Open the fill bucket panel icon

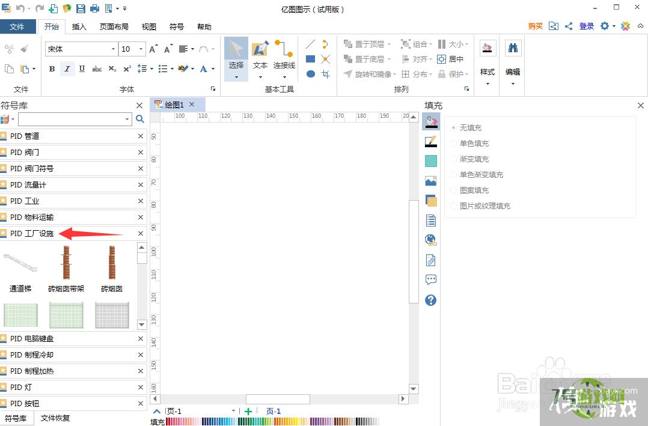(x=430, y=122)
